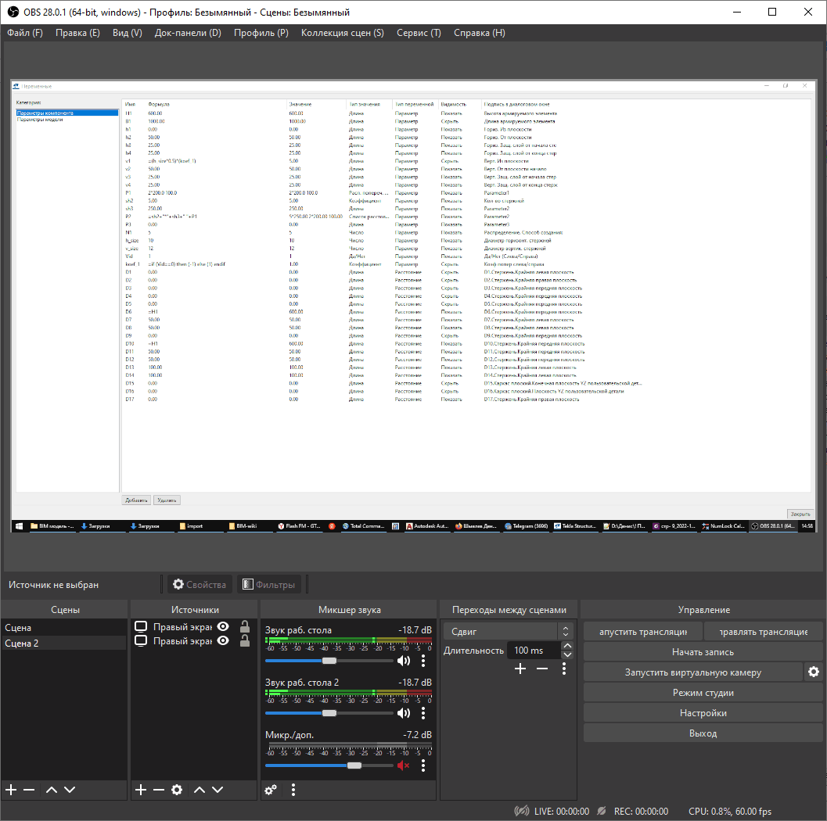Move source up in Sources panel

(x=200, y=790)
